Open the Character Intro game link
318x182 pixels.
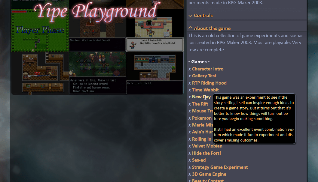coord(208,69)
